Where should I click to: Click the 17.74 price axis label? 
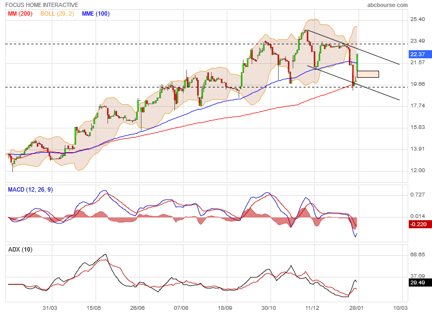[417, 106]
